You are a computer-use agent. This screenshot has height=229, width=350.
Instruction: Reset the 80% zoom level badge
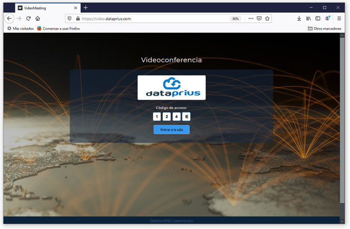point(235,19)
